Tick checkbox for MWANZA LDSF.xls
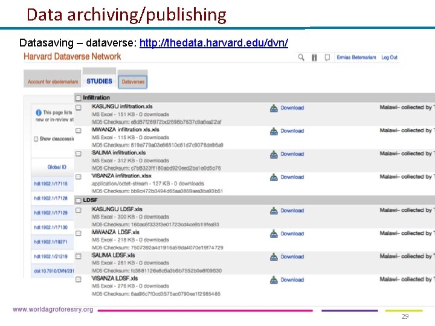Screen dimensions: 435x326 point(79,233)
